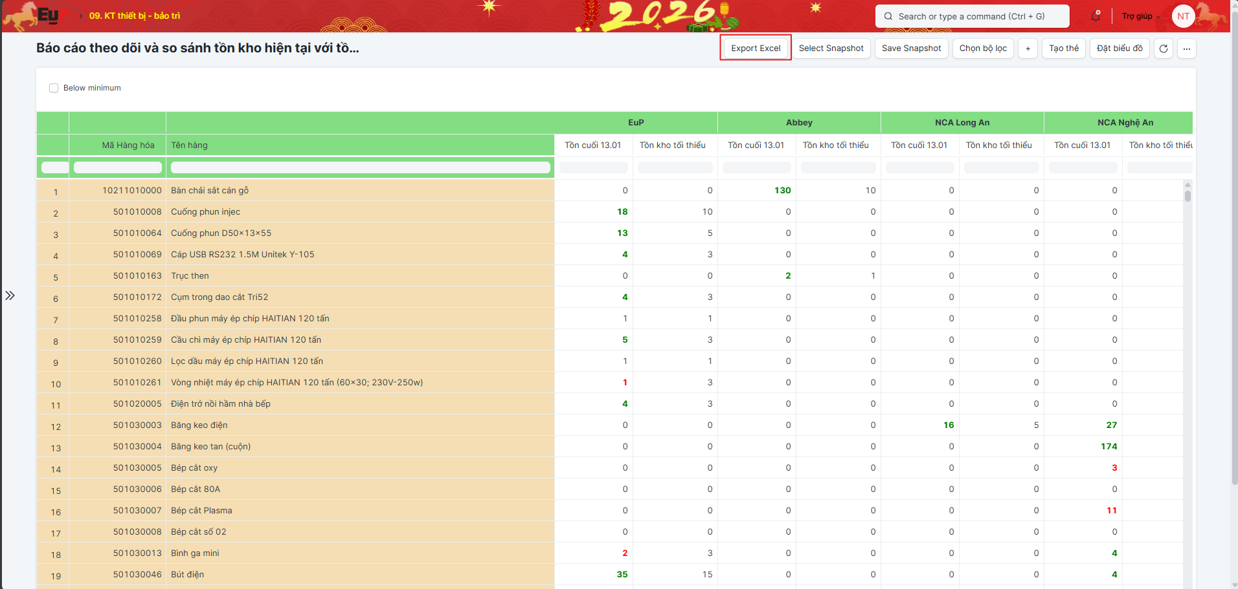This screenshot has width=1238, height=589.
Task: Open the notifications bell
Action: pos(1096,16)
